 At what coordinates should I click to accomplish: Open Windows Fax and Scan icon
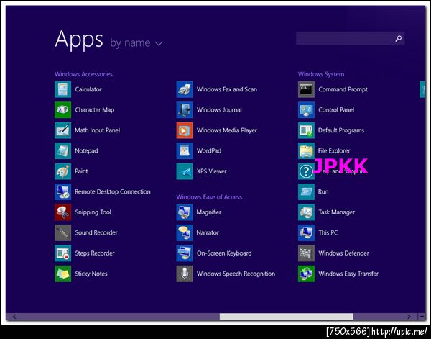185,89
